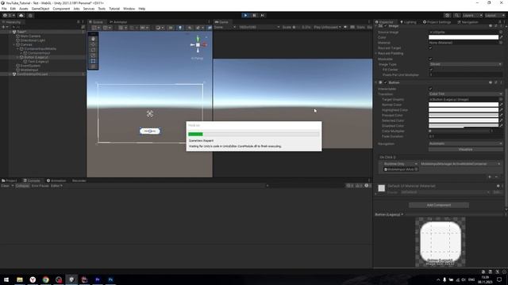Open the version control icon beside cloud
This screenshot has width=508, height=285.
(30, 15)
